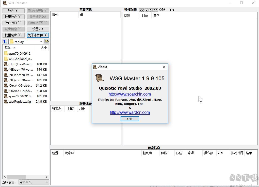Click the 时间 header in 聊天记录
Screen dimensions: 259x187
[71, 109]
